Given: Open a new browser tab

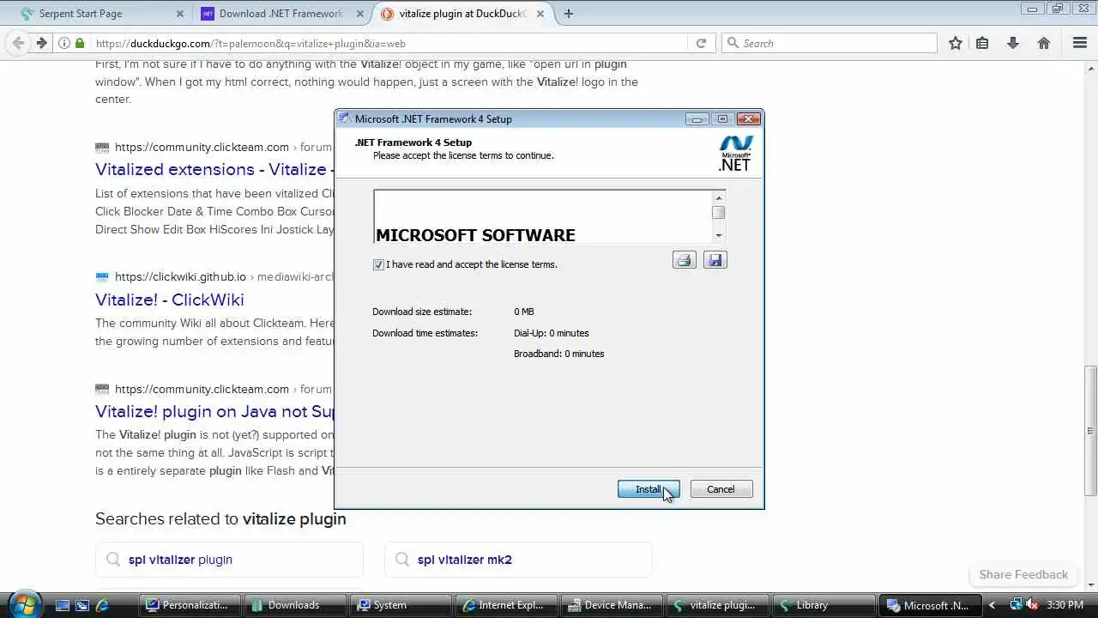Looking at the screenshot, I should pyautogui.click(x=568, y=14).
